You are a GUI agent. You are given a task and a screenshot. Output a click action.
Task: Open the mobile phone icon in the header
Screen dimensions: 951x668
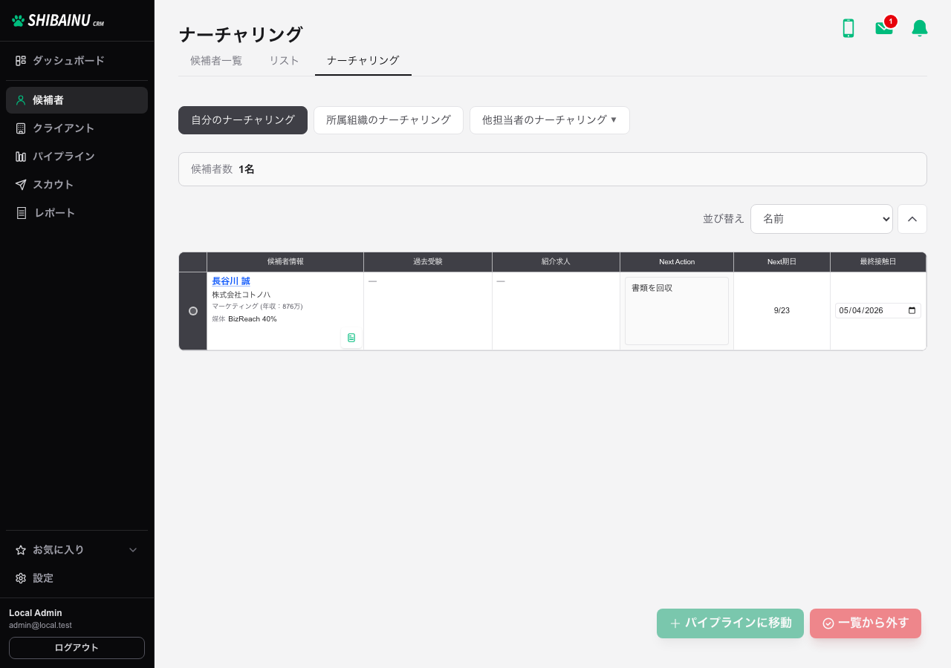[848, 28]
